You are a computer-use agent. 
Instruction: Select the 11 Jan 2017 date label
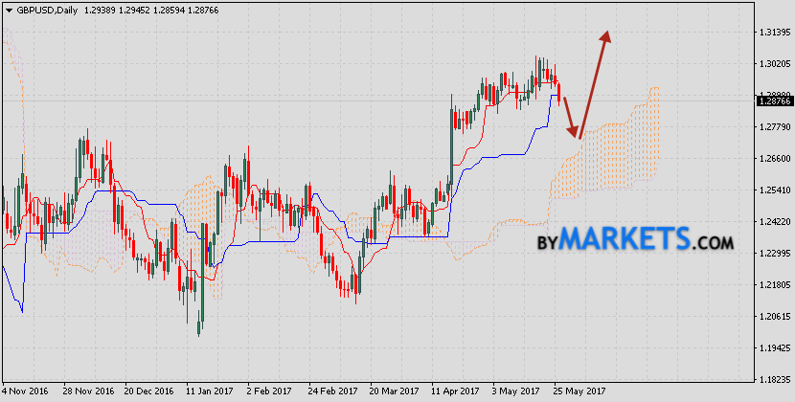207,391
